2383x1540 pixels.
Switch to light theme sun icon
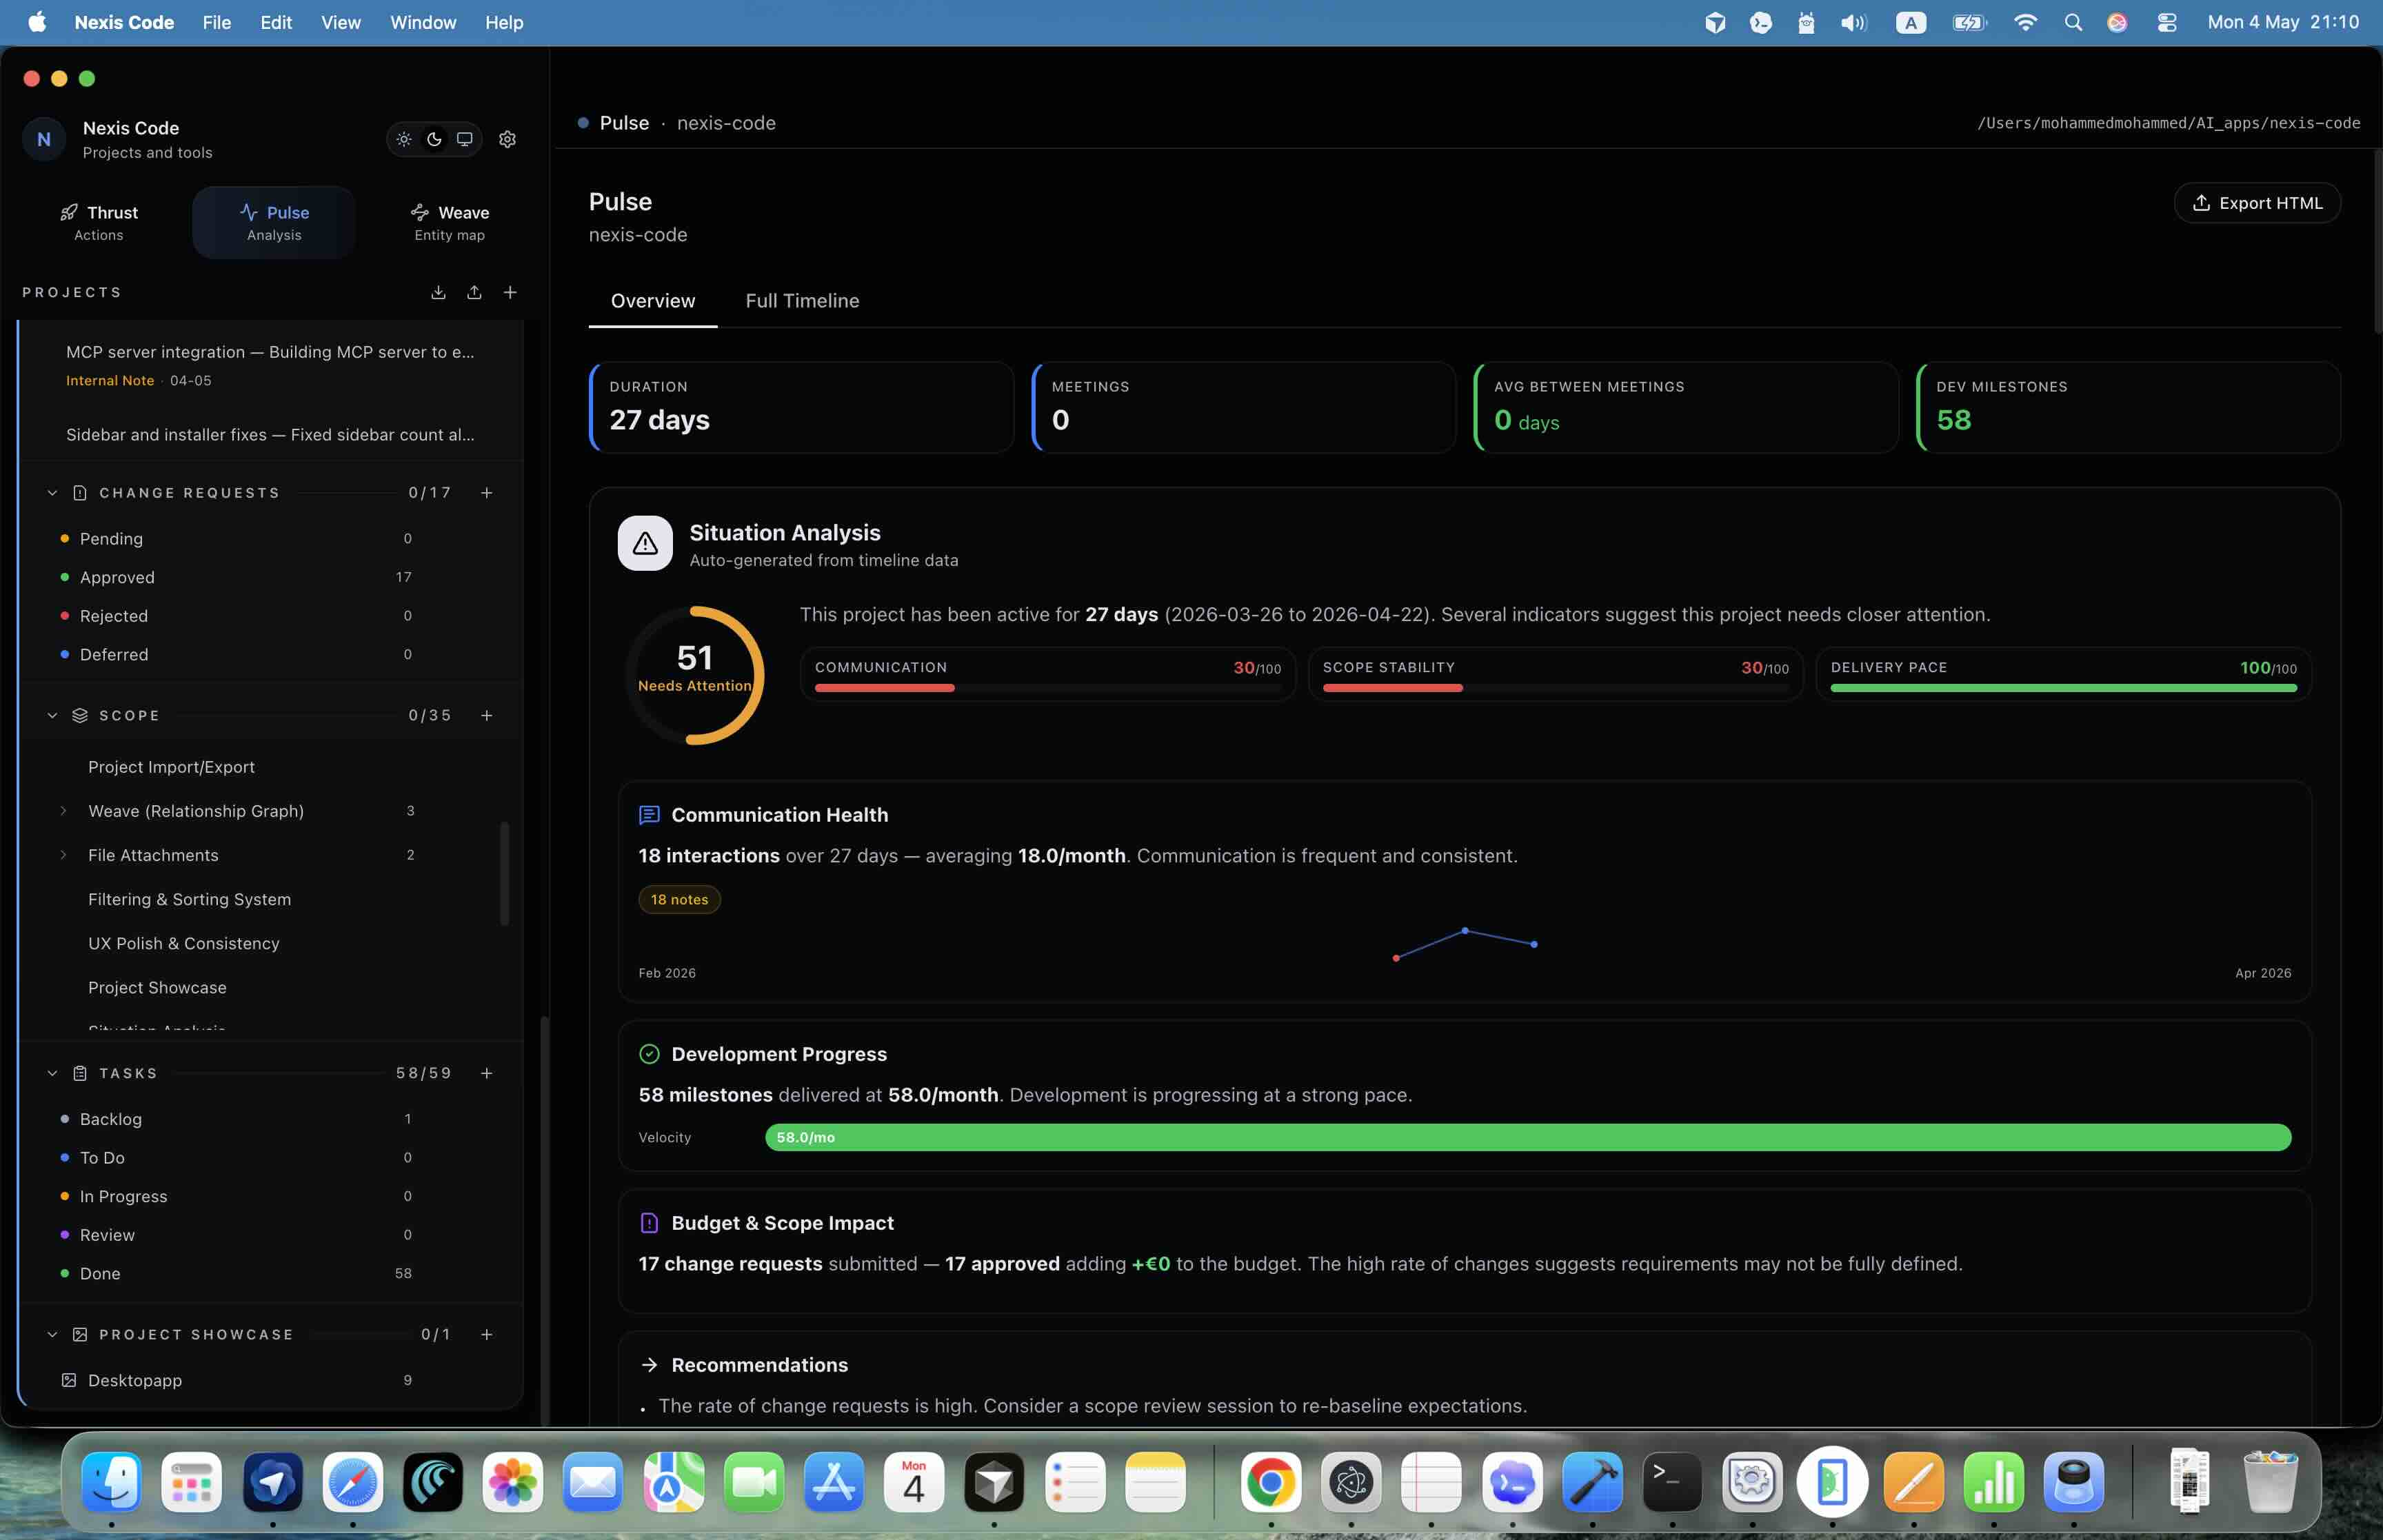point(404,139)
